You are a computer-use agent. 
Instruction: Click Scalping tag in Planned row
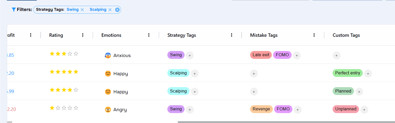pyautogui.click(x=178, y=91)
